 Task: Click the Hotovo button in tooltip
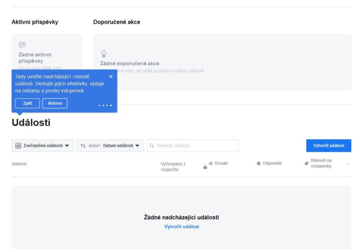[x=55, y=104]
